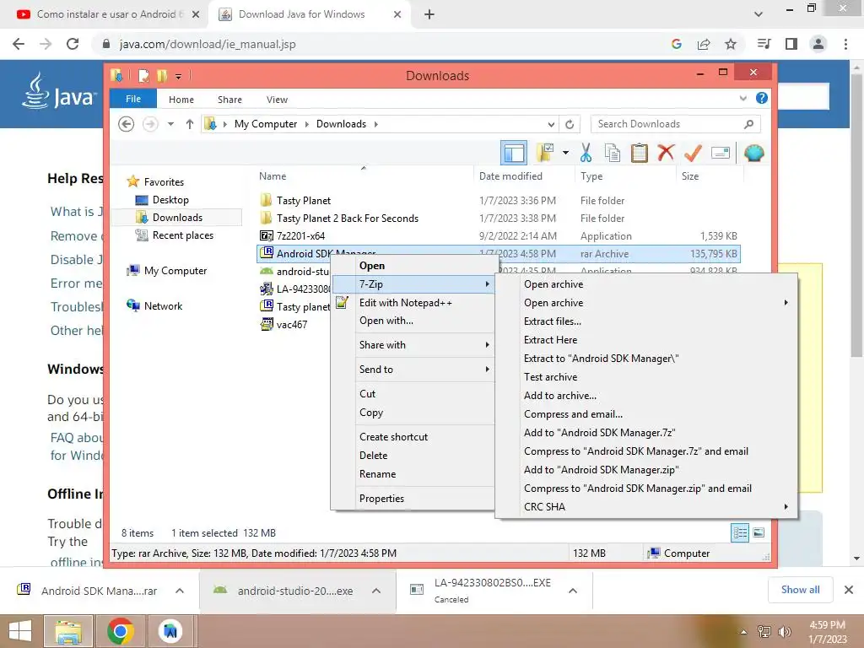Viewport: 864px width, 648px height.
Task: Toggle Chrome side panel icon
Action: click(x=791, y=44)
